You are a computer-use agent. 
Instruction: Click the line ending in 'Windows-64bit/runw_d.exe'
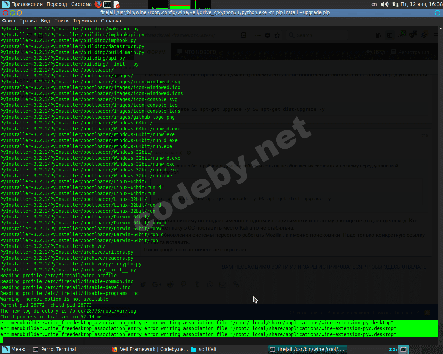click(x=90, y=129)
